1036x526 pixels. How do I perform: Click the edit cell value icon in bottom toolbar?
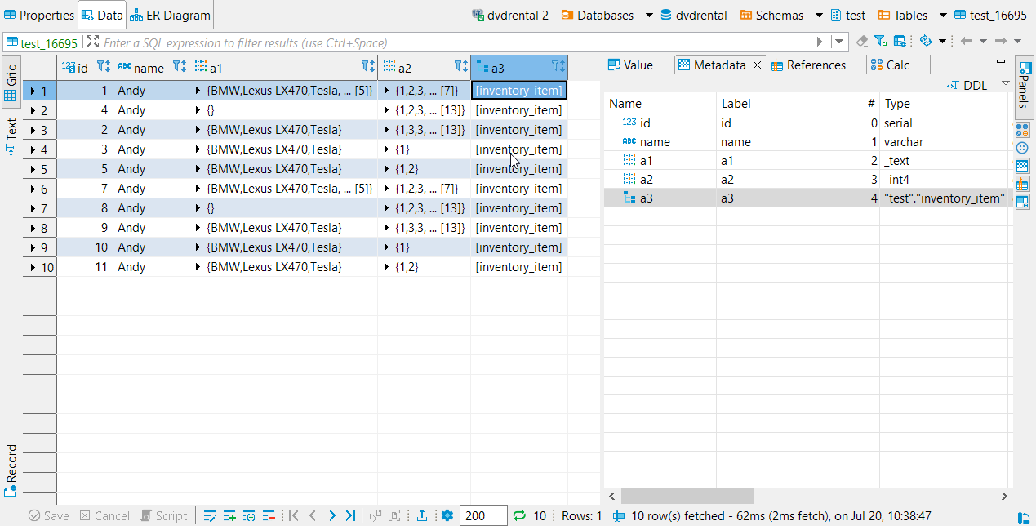[210, 515]
